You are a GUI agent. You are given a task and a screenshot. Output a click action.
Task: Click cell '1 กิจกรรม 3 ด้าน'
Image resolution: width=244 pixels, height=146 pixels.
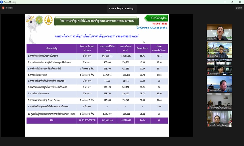tap(87, 69)
